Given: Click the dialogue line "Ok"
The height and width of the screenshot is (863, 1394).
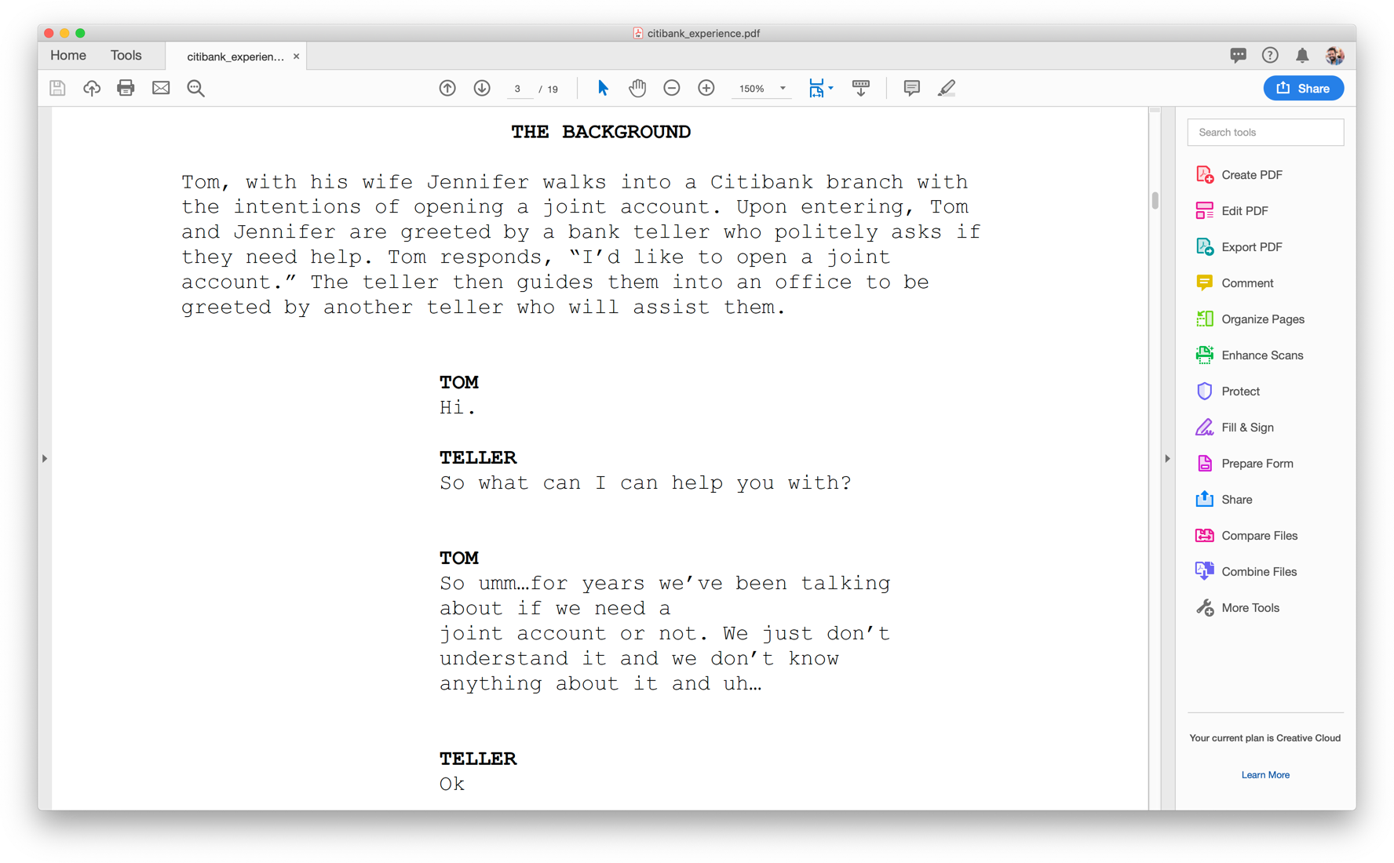Looking at the screenshot, I should (452, 784).
